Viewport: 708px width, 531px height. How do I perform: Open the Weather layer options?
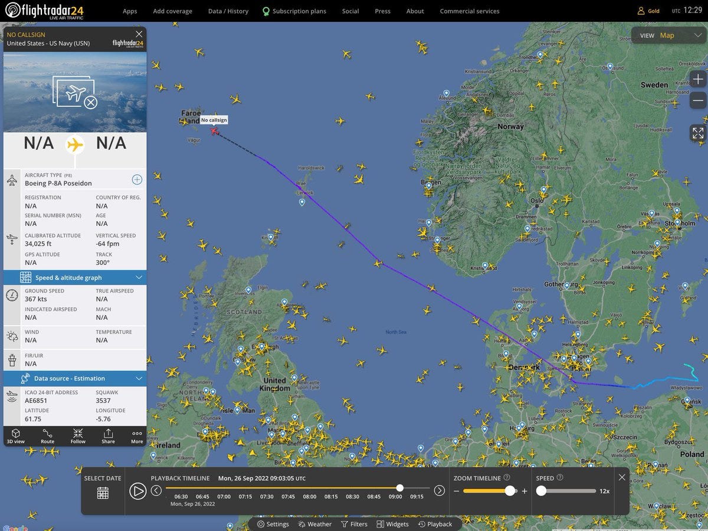[x=315, y=524]
